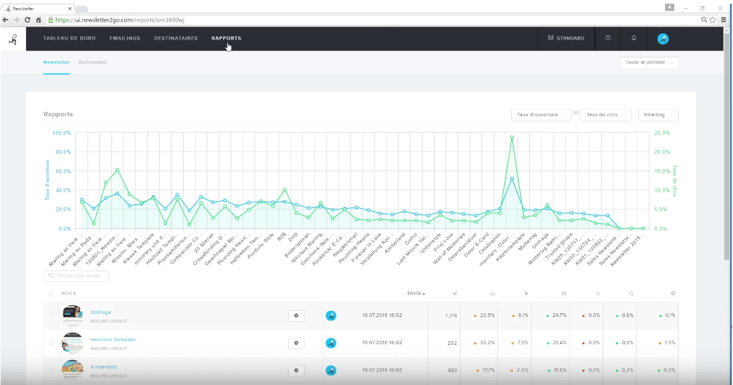Open the 'Taux de clics' metric dropdown
This screenshot has height=385, width=733.
pyautogui.click(x=606, y=115)
